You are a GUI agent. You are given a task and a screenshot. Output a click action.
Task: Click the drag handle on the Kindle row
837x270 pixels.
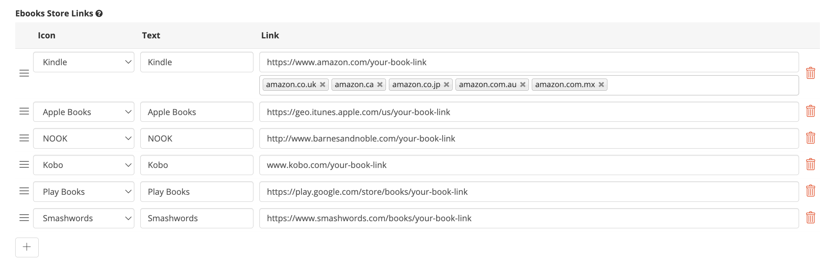point(24,73)
